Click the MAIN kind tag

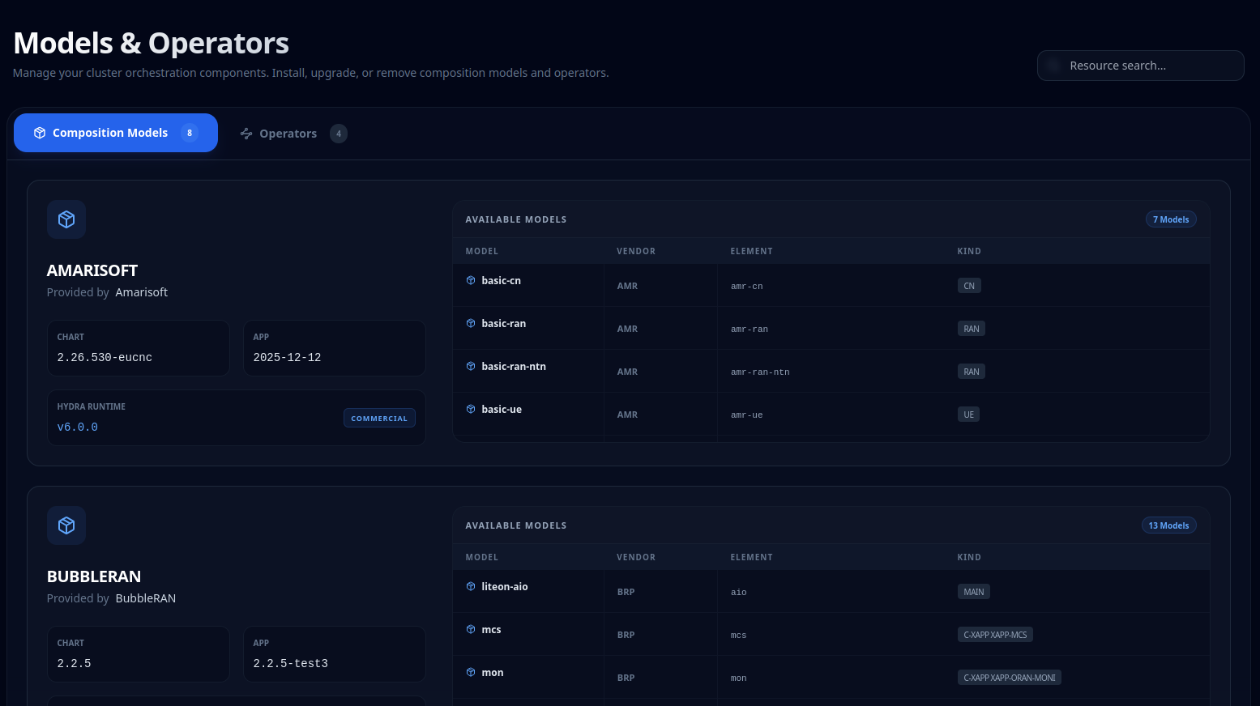coord(974,592)
